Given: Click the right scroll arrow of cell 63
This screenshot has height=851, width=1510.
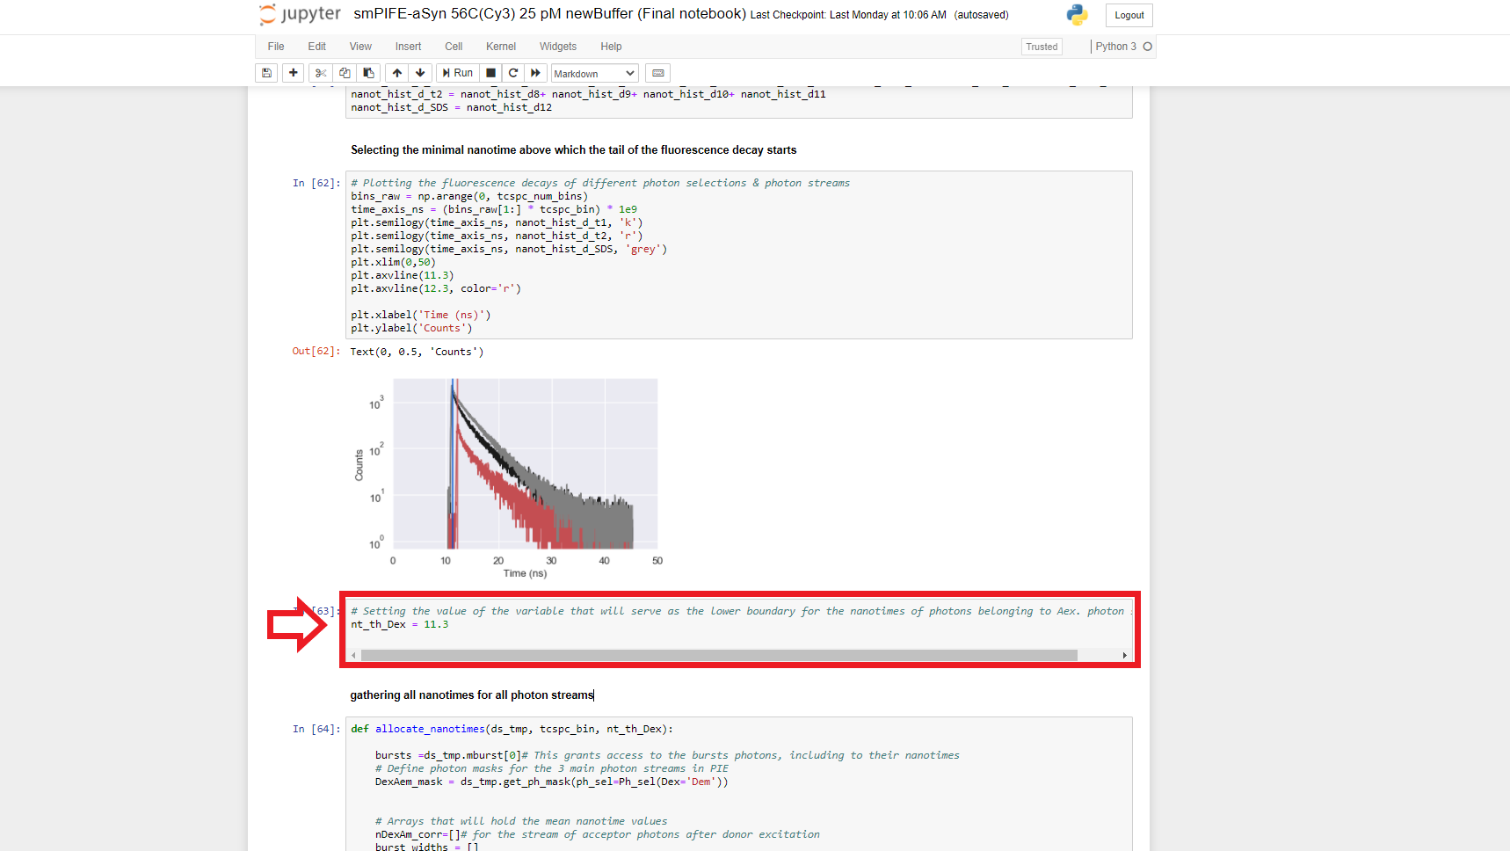Looking at the screenshot, I should pyautogui.click(x=1125, y=656).
